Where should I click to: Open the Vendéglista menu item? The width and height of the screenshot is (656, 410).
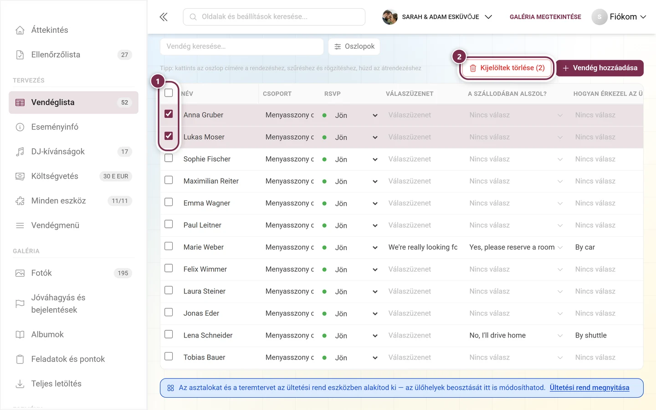click(73, 102)
